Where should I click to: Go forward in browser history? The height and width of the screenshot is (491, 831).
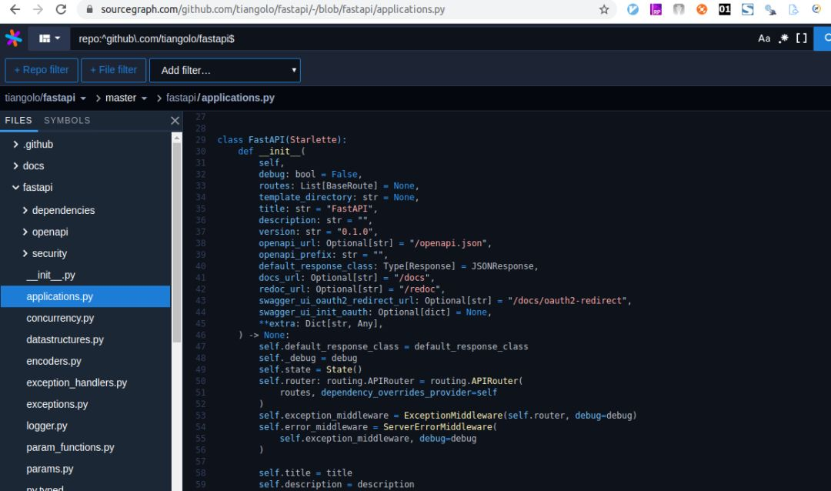click(38, 9)
